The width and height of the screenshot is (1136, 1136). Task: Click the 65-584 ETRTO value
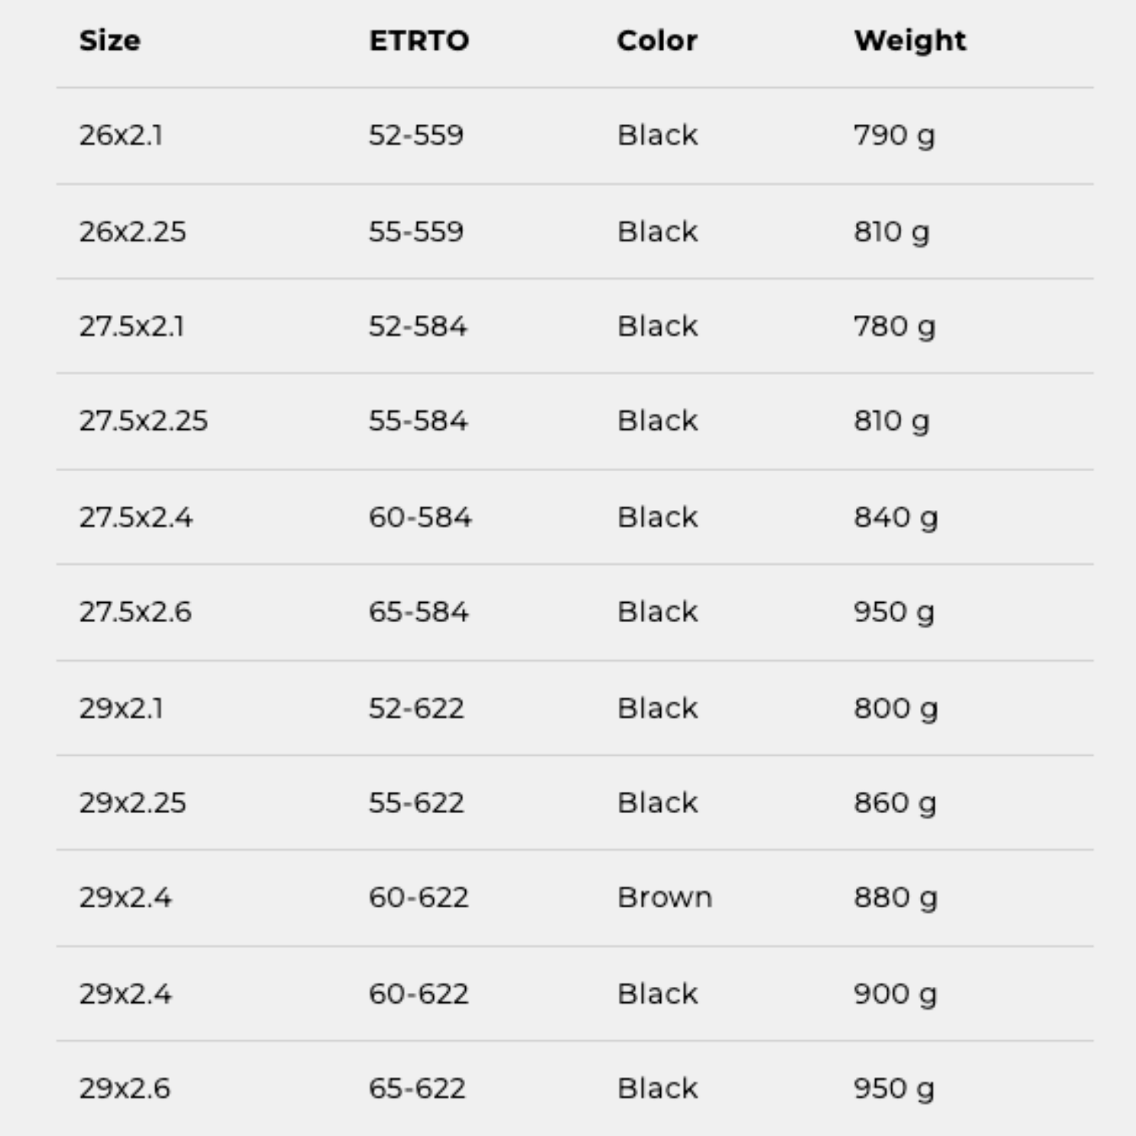[418, 612]
